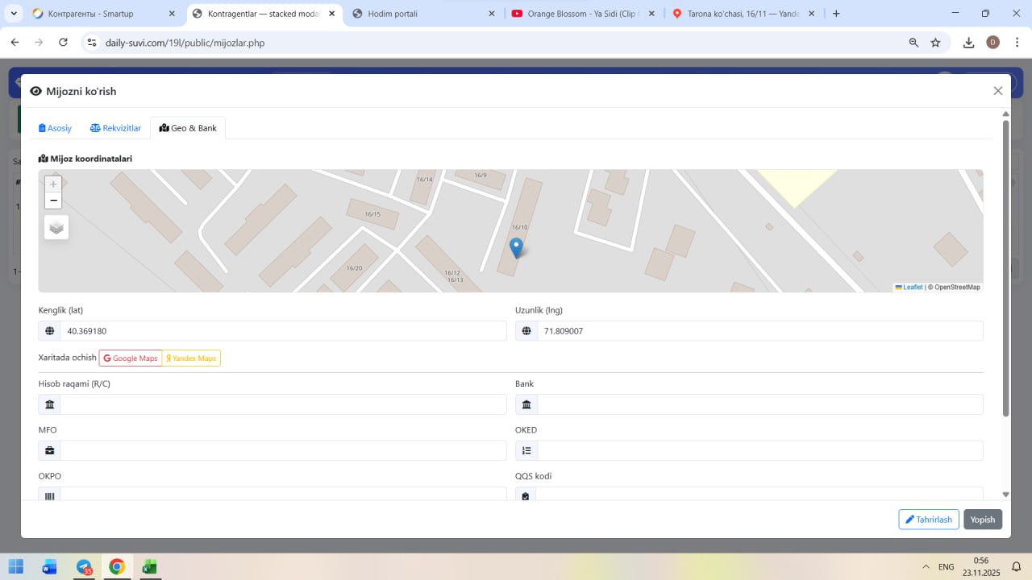Click the Yopish button
The height and width of the screenshot is (580, 1032).
click(x=982, y=520)
